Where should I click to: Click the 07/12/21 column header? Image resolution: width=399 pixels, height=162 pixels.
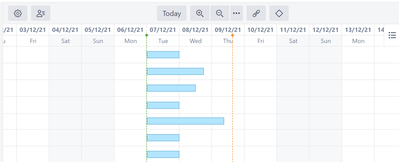[163, 29]
